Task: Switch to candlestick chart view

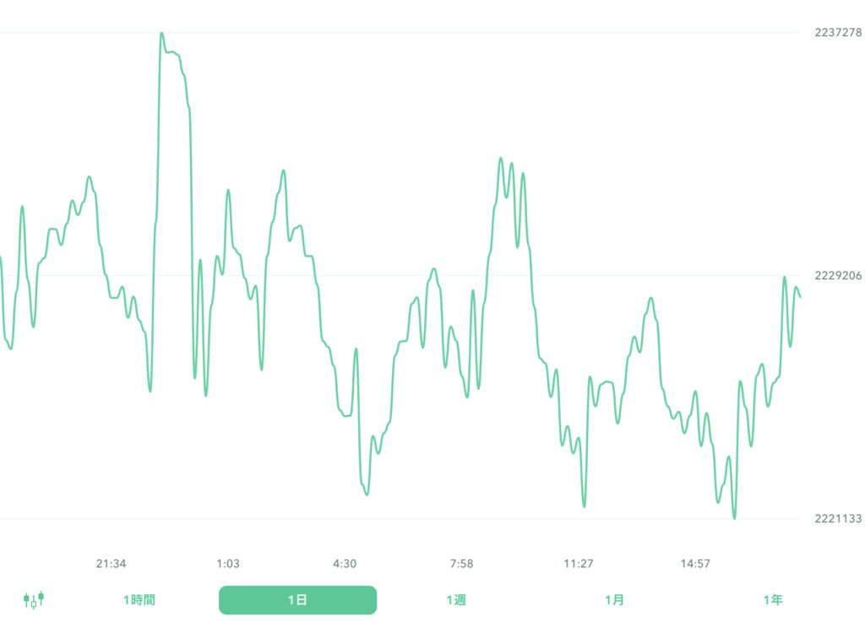Action: (x=34, y=600)
